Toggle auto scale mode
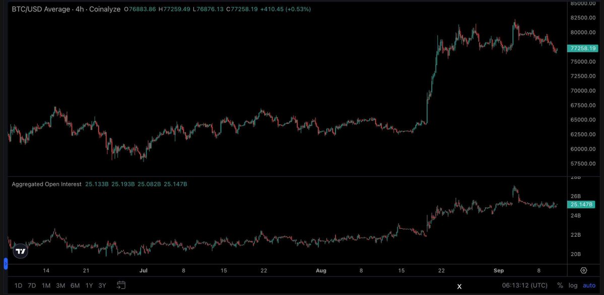The image size is (604, 295). 589,285
